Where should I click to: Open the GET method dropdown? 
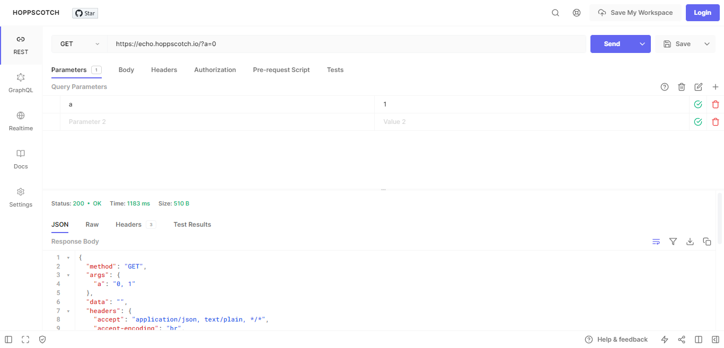[80, 44]
